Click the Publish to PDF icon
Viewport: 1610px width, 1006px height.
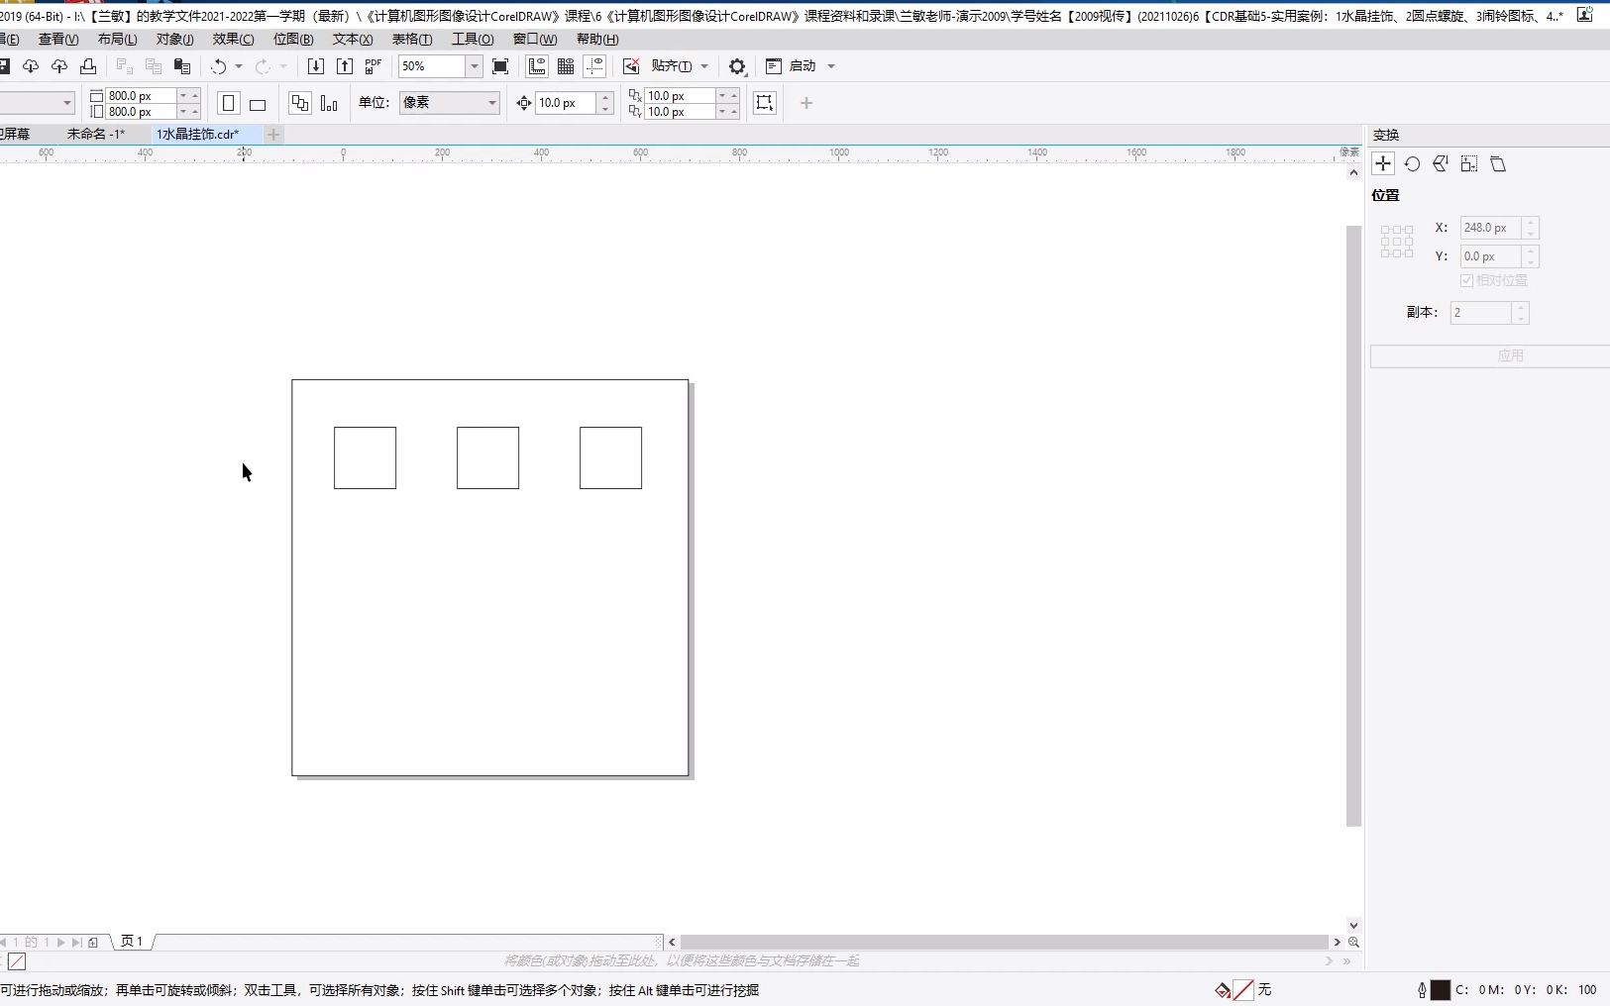[373, 66]
